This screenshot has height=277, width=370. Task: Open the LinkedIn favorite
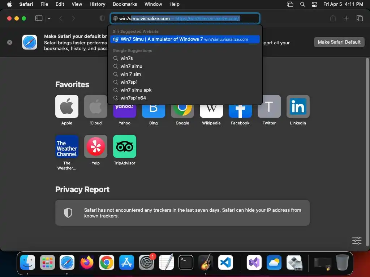coord(298,106)
